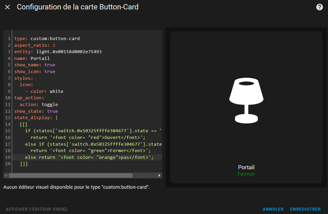This screenshot has height=214, width=328.
Task: Toggle the Portail lamp icon in preview
Action: tap(246, 101)
